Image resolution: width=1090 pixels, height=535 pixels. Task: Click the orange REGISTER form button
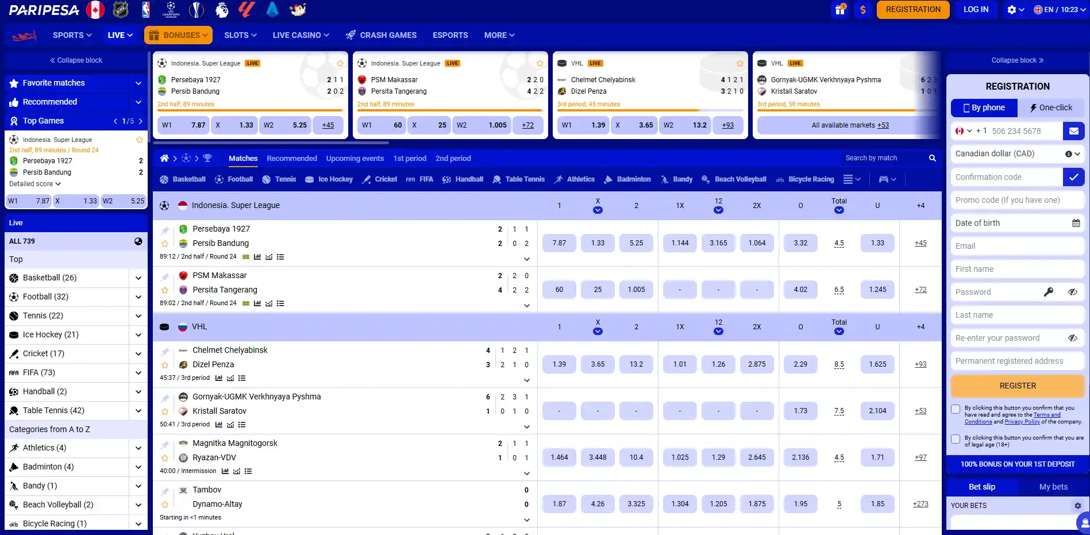tap(1018, 386)
